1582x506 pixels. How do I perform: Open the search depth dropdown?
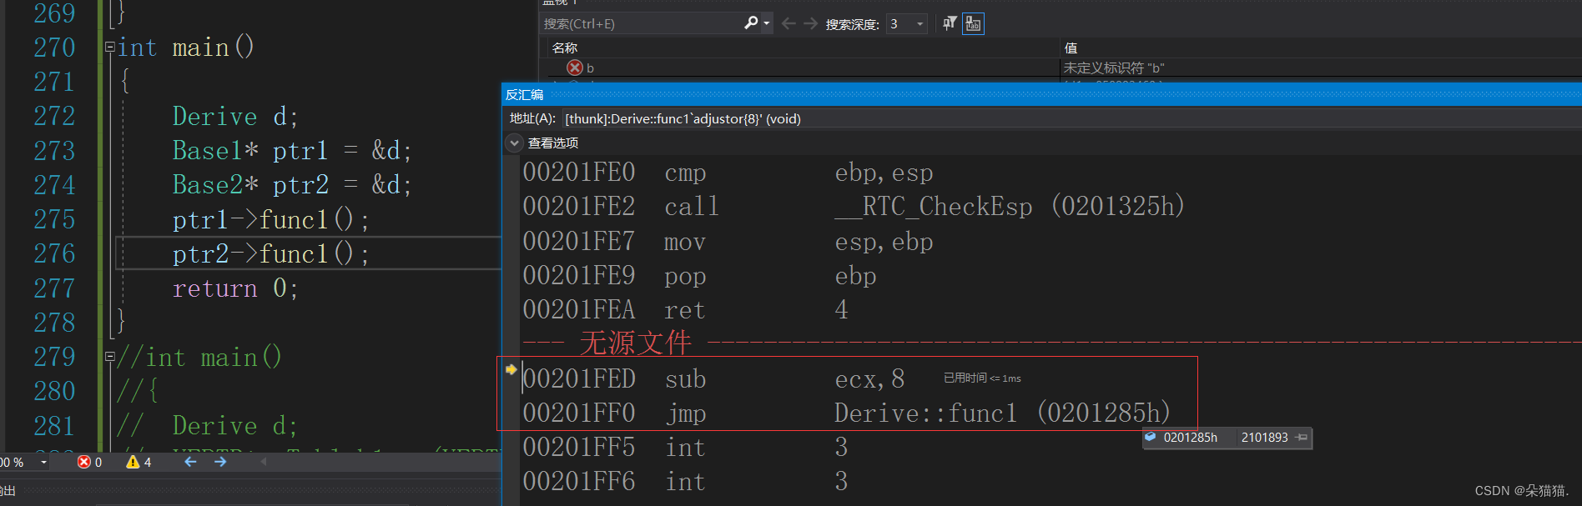coord(919,24)
